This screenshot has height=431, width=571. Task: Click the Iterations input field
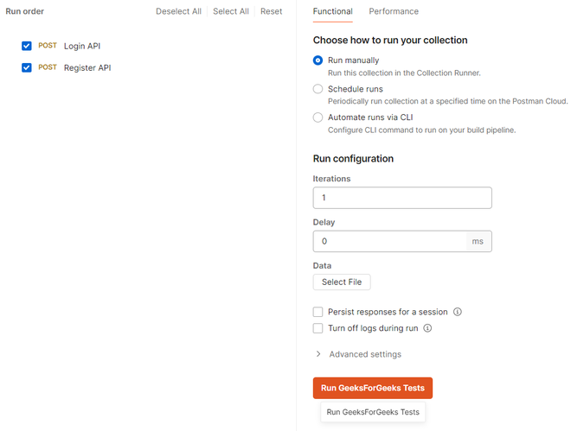pyautogui.click(x=402, y=198)
